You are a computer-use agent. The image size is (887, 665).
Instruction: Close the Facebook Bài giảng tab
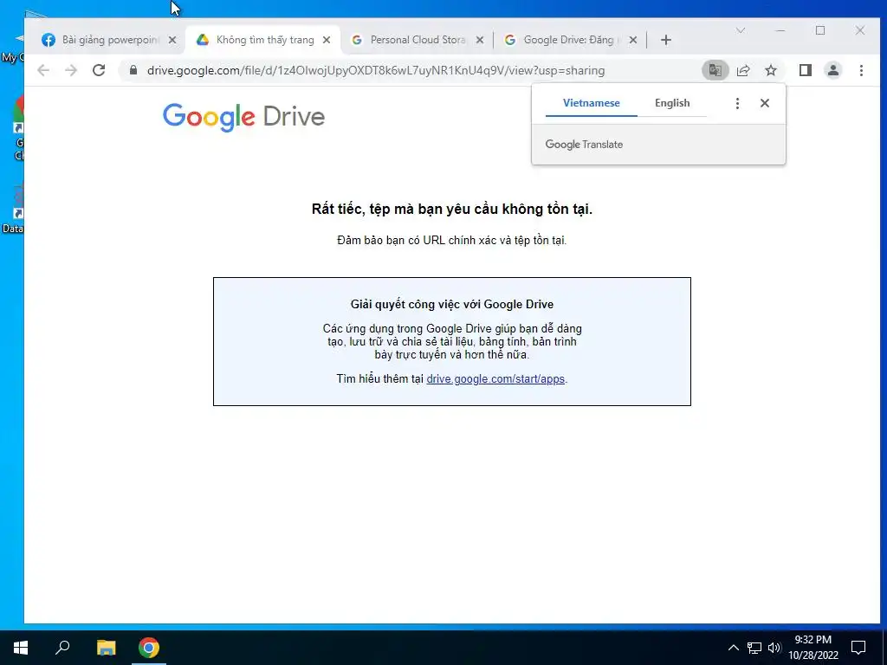pyautogui.click(x=172, y=40)
